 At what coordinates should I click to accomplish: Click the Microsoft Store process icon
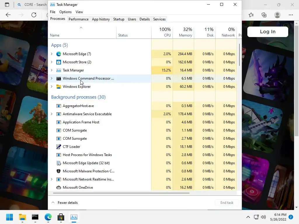58,62
